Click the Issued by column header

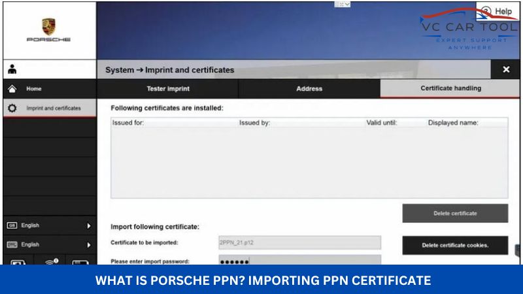(254, 123)
